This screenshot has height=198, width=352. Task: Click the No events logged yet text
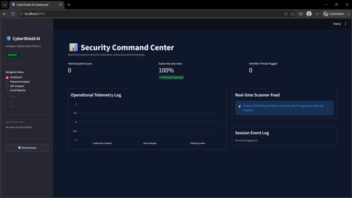click(x=246, y=140)
